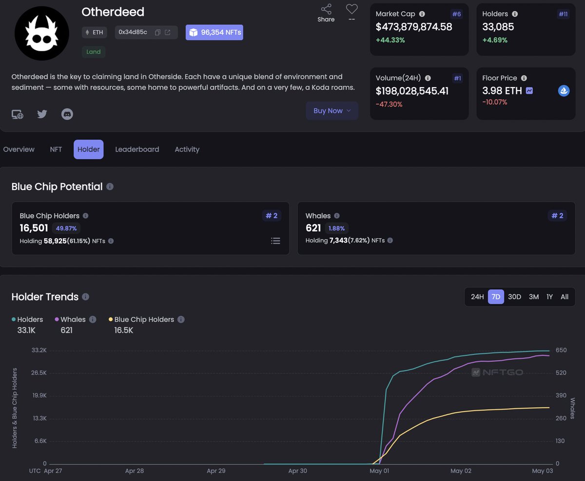
Task: Click the 49.87% blue chip percentage badge
Action: 66,228
